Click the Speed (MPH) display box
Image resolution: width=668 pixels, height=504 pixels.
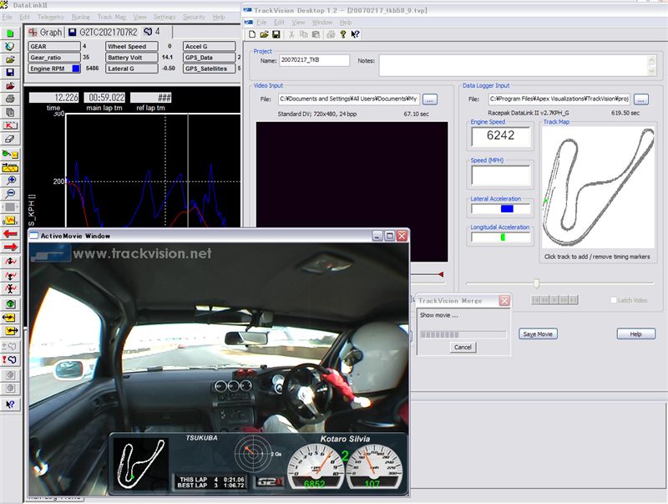tap(500, 176)
